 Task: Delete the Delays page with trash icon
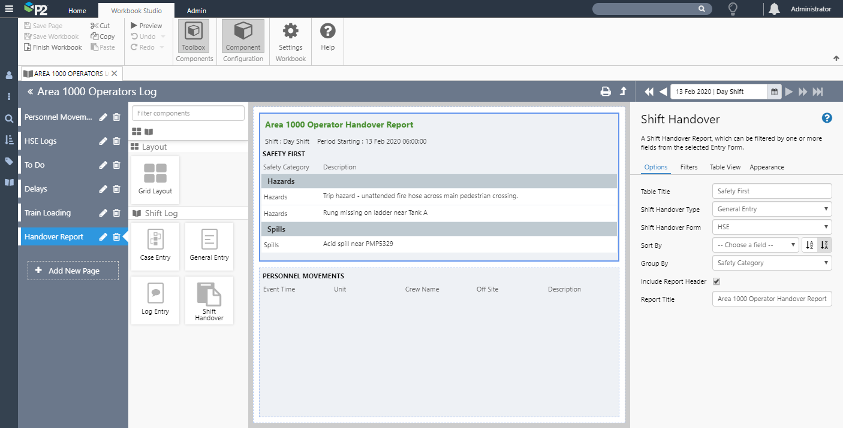pyautogui.click(x=117, y=189)
